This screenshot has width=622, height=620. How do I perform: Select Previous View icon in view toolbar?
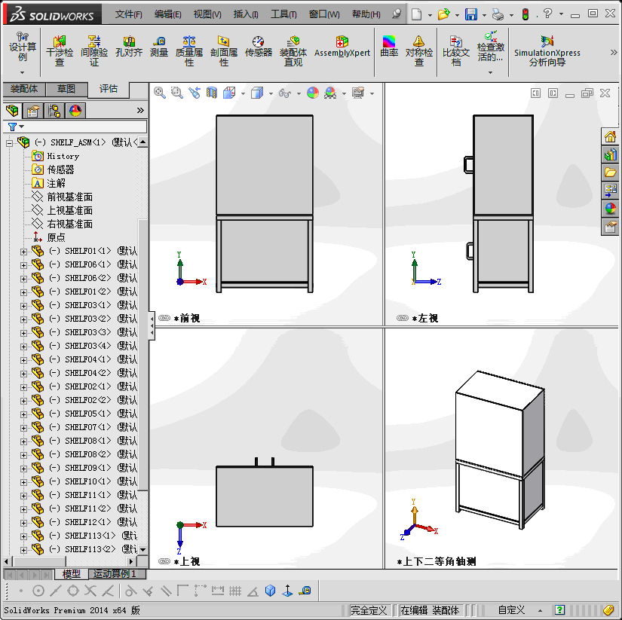click(195, 93)
